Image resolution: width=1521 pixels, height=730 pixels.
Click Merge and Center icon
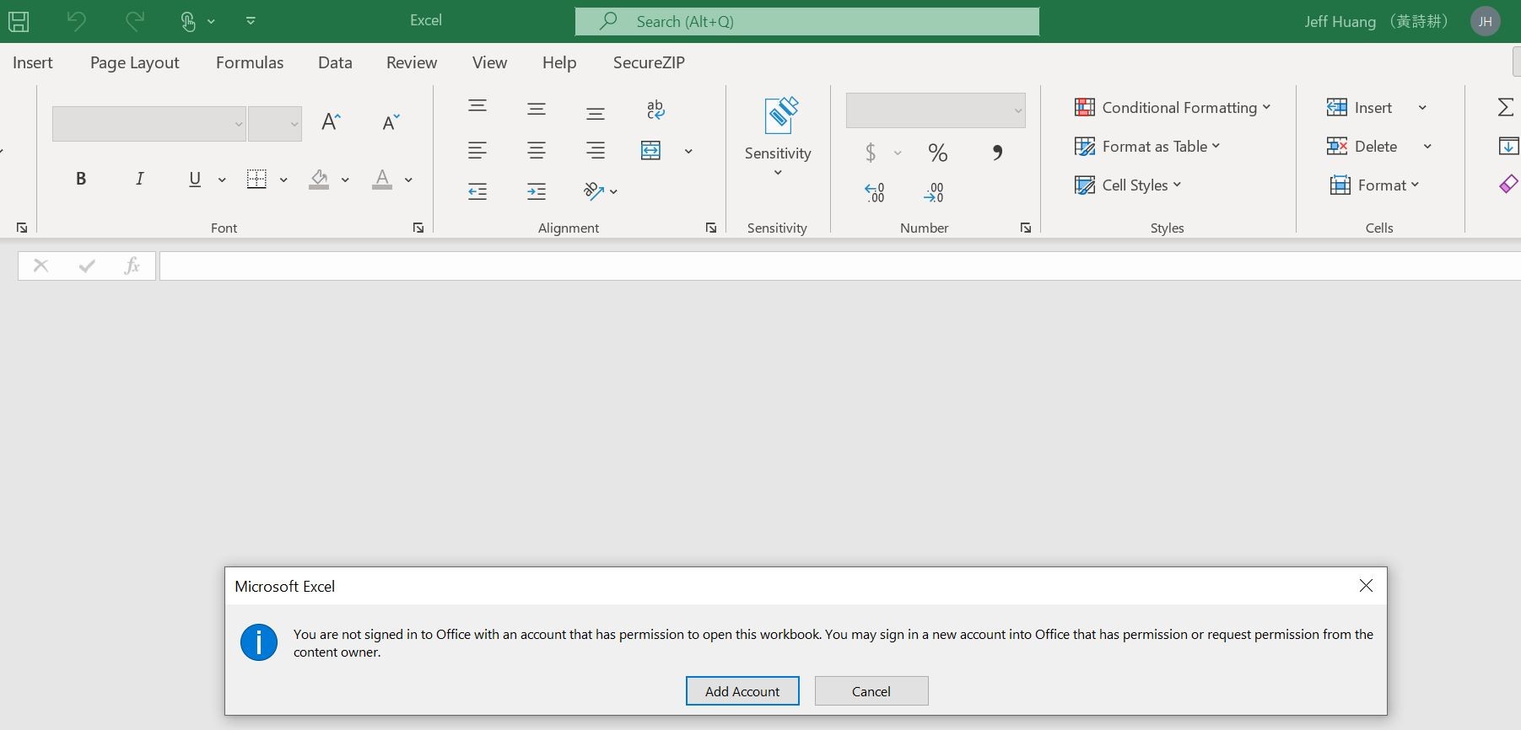click(x=651, y=151)
